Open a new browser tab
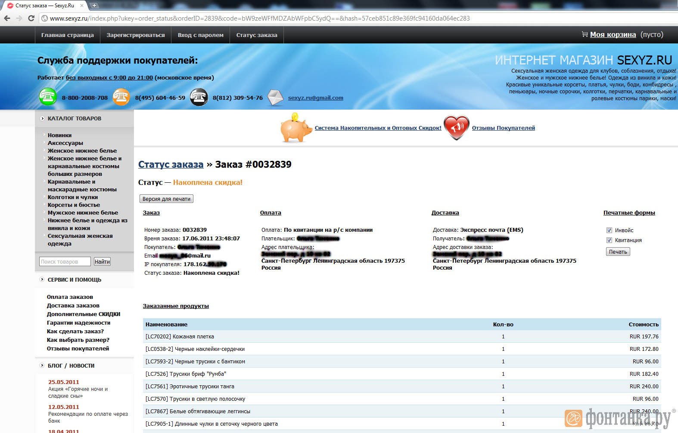The height and width of the screenshot is (433, 678). point(94,6)
